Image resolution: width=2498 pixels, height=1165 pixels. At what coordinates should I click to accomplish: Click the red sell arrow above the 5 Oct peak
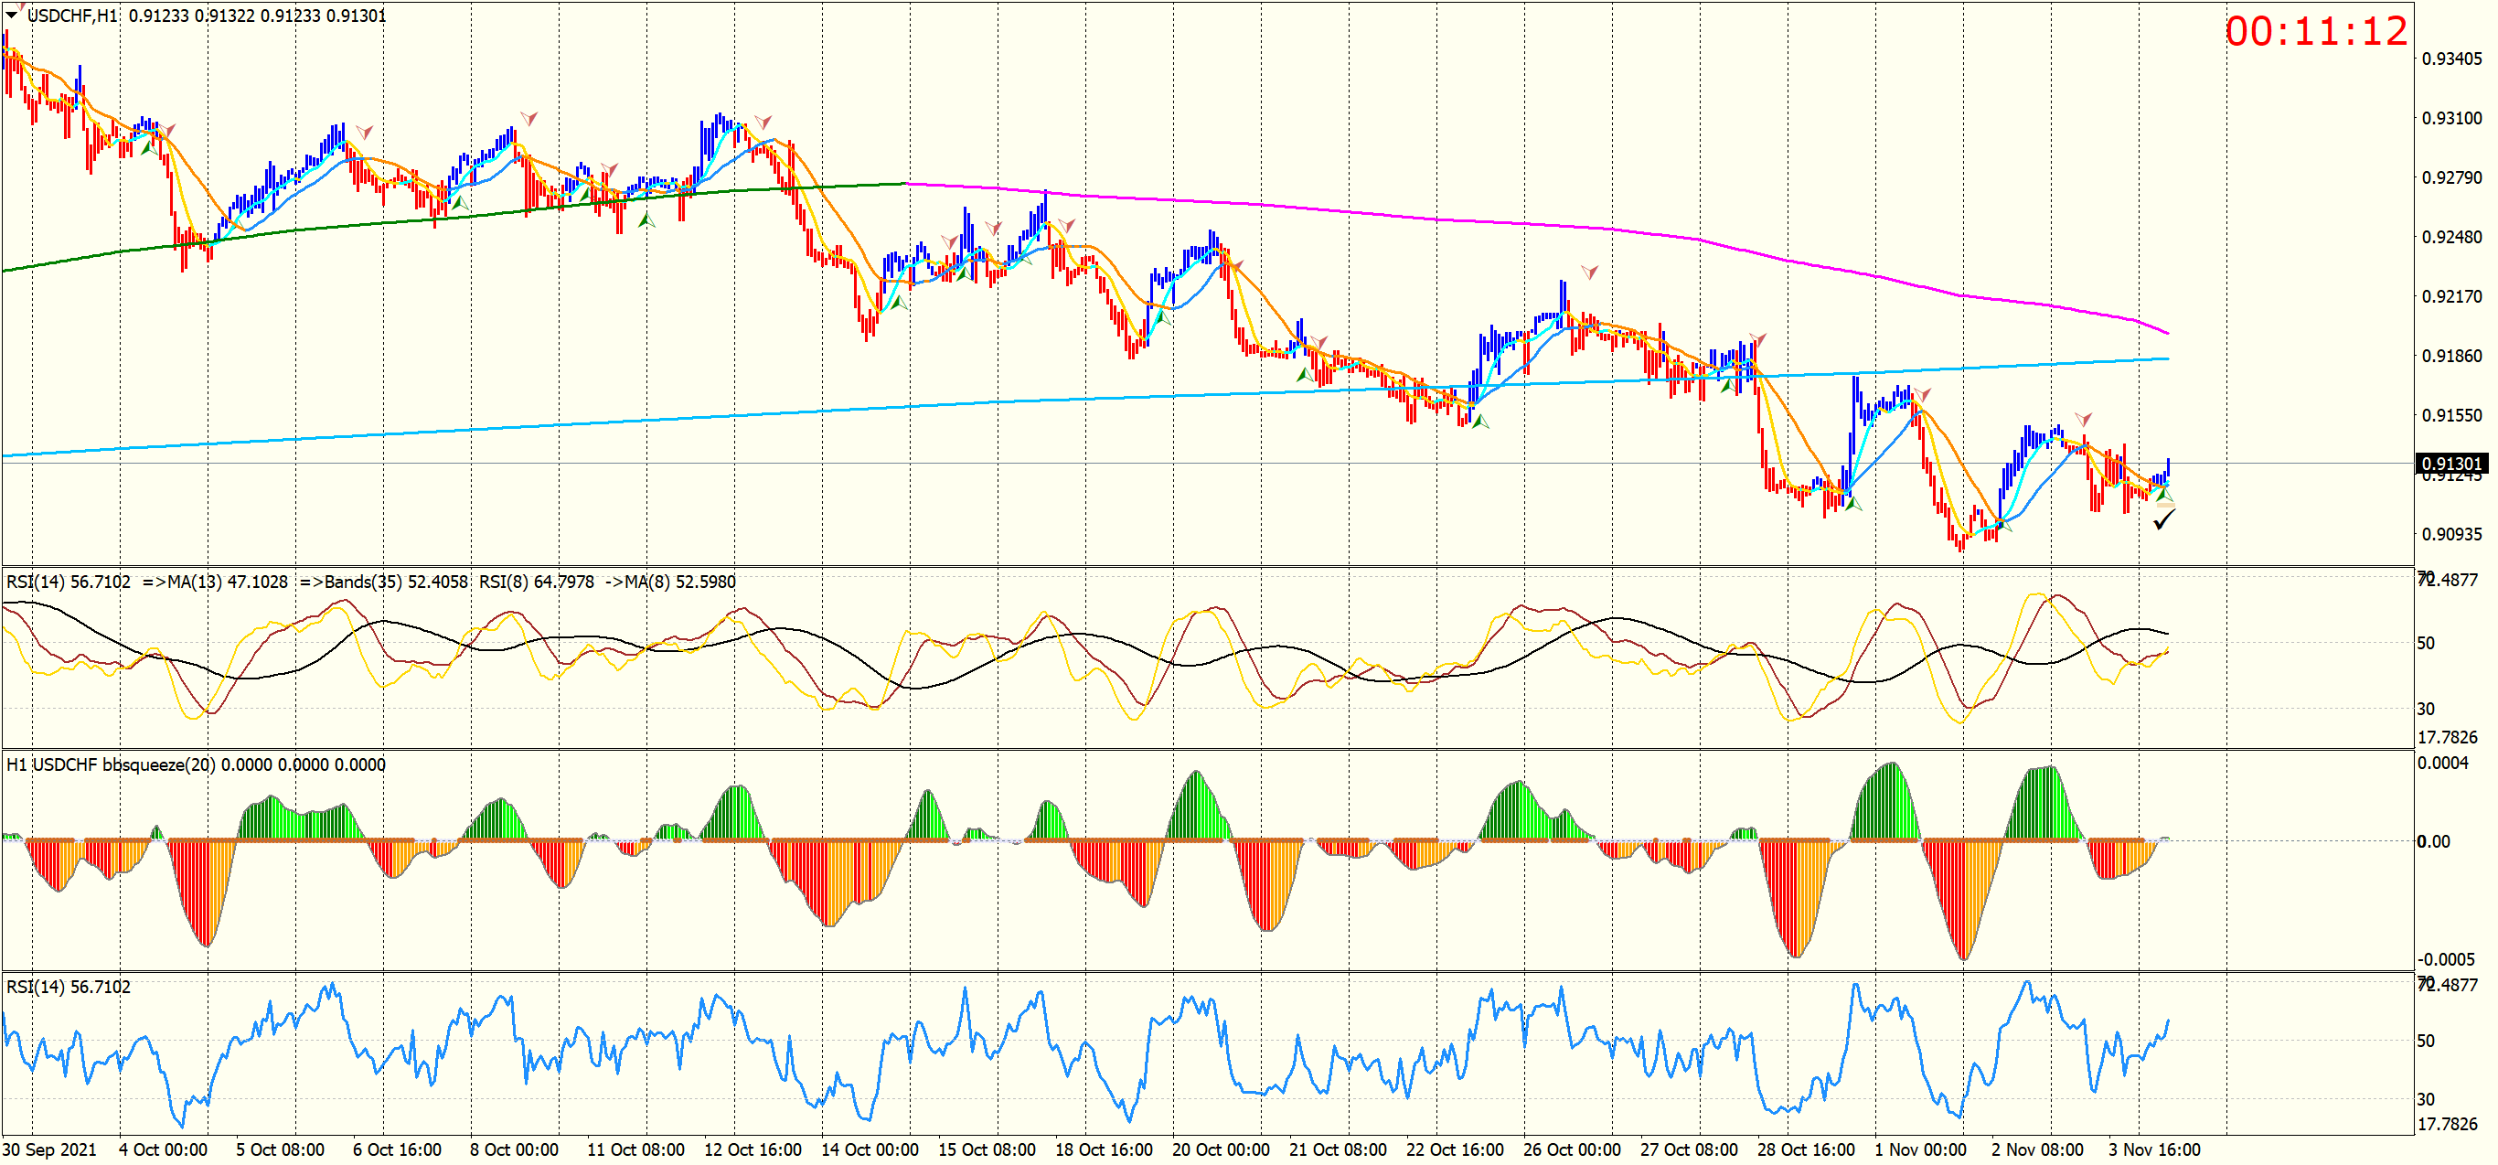(364, 132)
